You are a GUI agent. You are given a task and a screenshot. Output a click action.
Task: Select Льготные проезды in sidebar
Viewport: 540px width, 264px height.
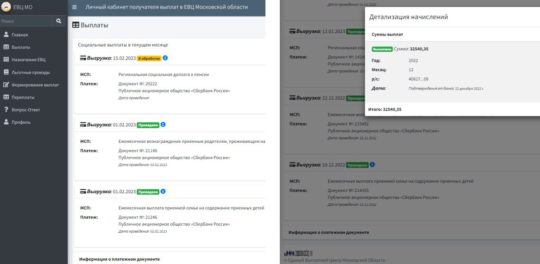pyautogui.click(x=30, y=72)
